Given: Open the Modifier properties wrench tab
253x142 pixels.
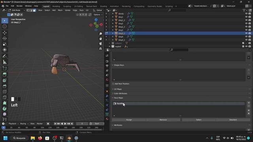Looking at the screenshot, I should tap(107, 96).
